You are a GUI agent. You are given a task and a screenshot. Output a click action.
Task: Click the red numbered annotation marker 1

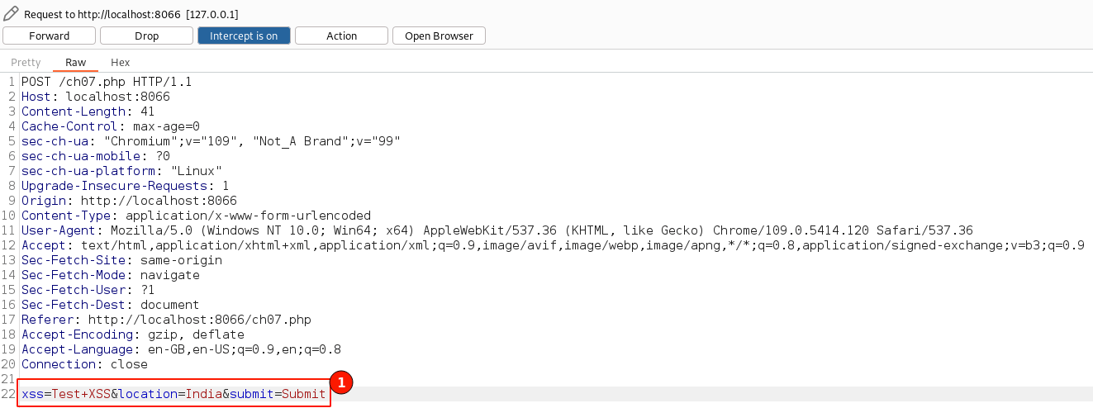click(341, 382)
